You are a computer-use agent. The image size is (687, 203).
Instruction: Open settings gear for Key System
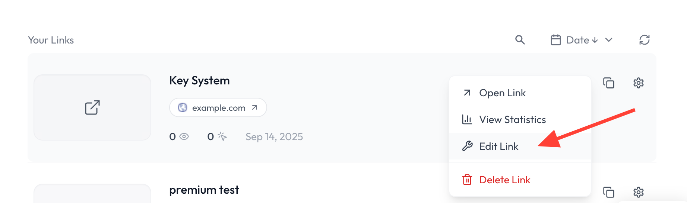[639, 83]
